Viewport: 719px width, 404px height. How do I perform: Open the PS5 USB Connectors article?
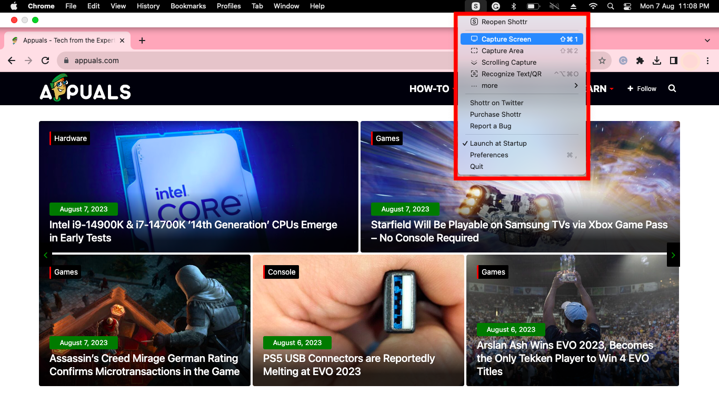coord(349,365)
